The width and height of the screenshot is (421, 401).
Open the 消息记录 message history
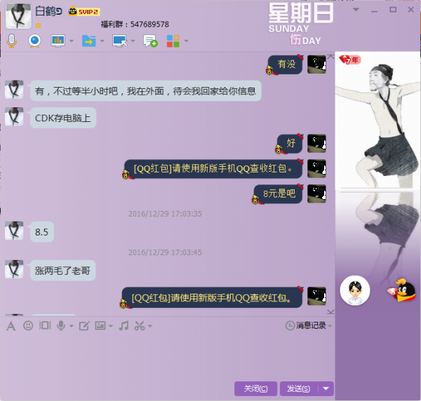tap(305, 325)
